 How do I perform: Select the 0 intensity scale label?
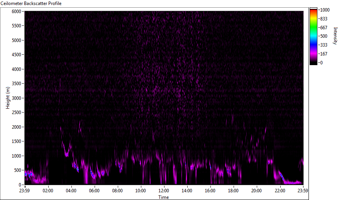click(x=322, y=63)
